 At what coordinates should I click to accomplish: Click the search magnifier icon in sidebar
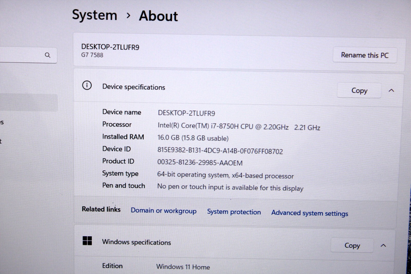point(48,55)
